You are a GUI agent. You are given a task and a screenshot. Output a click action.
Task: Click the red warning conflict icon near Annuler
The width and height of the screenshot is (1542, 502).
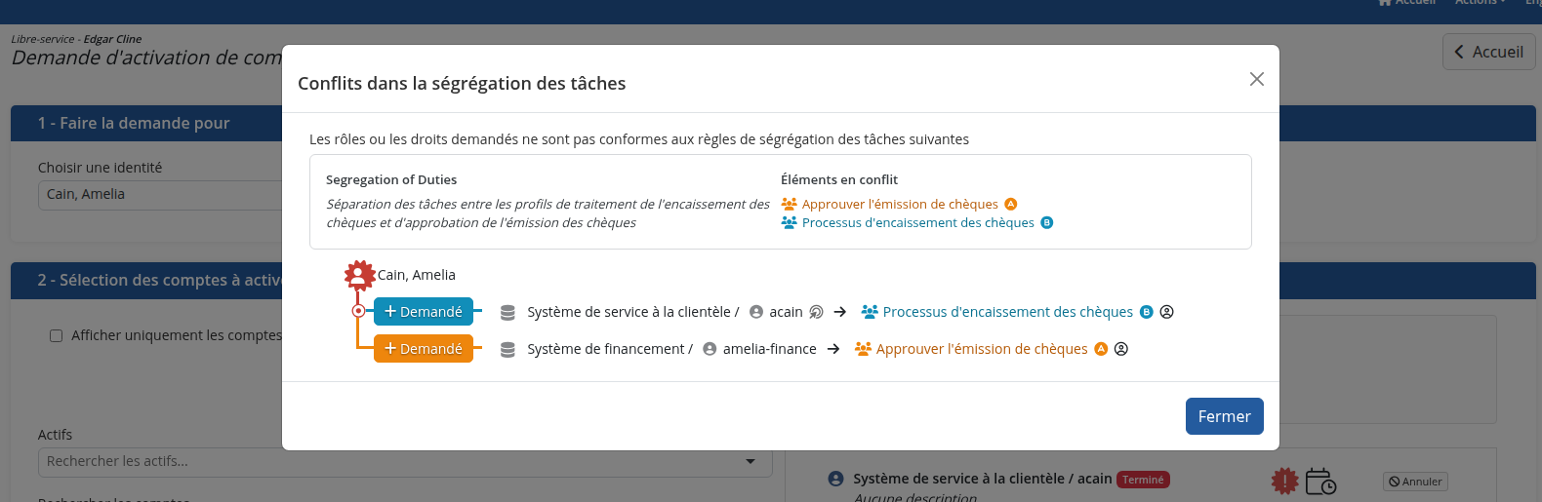1285,481
